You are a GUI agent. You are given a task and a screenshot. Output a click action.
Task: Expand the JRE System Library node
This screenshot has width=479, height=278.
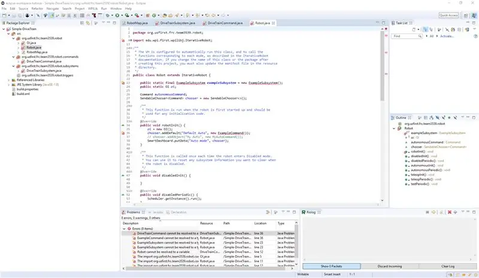[8, 84]
